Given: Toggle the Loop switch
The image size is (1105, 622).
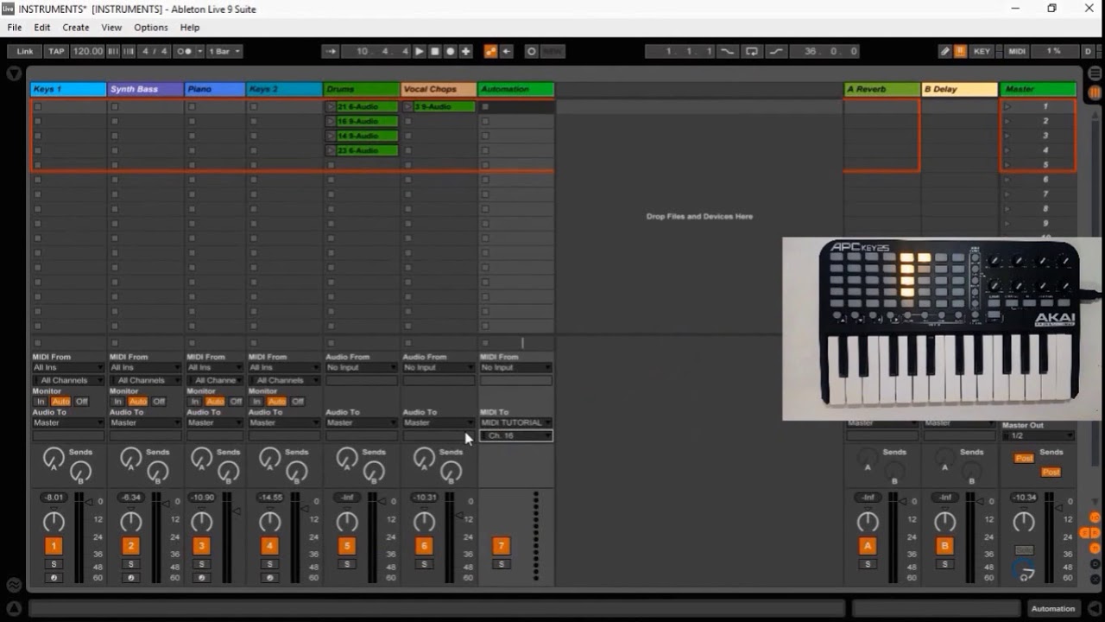Looking at the screenshot, I should (x=752, y=51).
